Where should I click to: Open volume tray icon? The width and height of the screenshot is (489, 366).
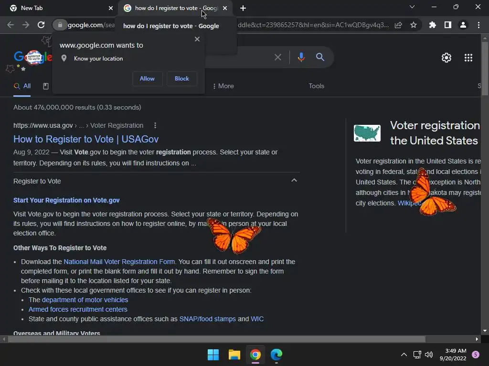[x=429, y=355]
